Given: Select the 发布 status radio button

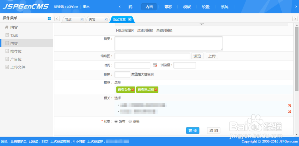Looking at the screenshot, I should coord(116,122).
